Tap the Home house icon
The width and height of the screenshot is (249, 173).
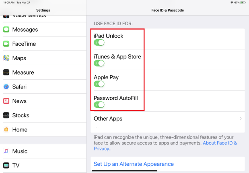6,129
